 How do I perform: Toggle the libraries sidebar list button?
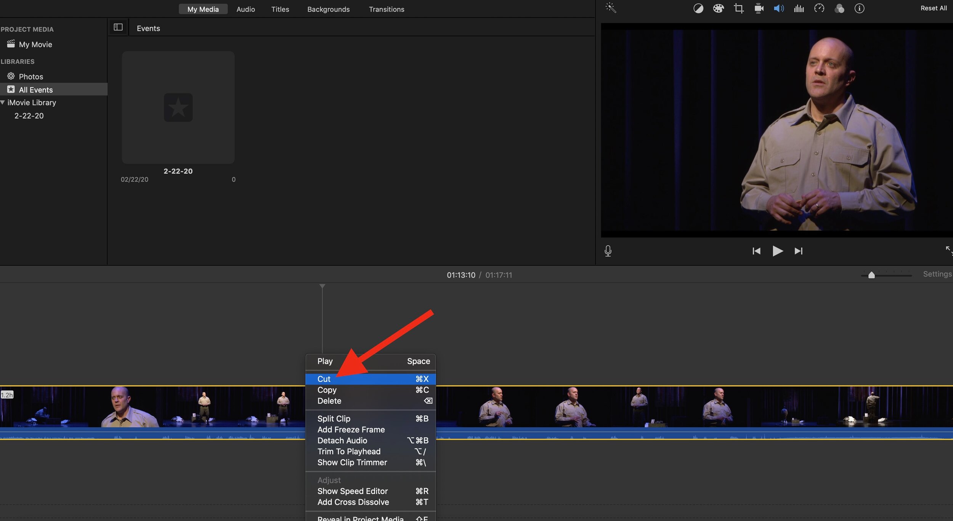point(118,27)
